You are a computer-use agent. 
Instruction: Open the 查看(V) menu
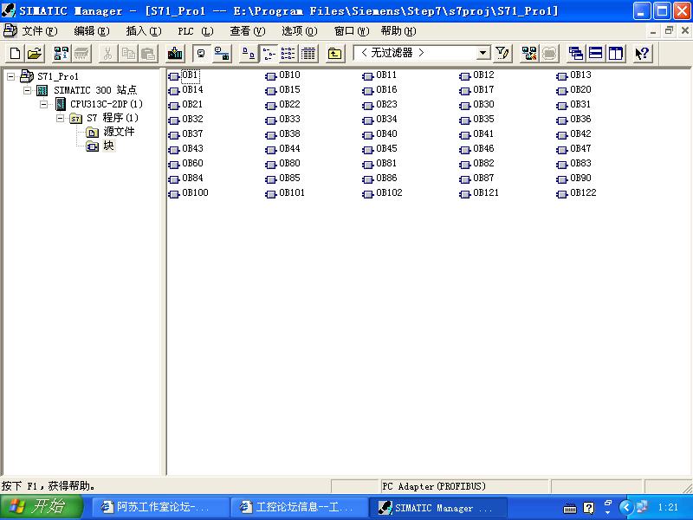tap(248, 31)
